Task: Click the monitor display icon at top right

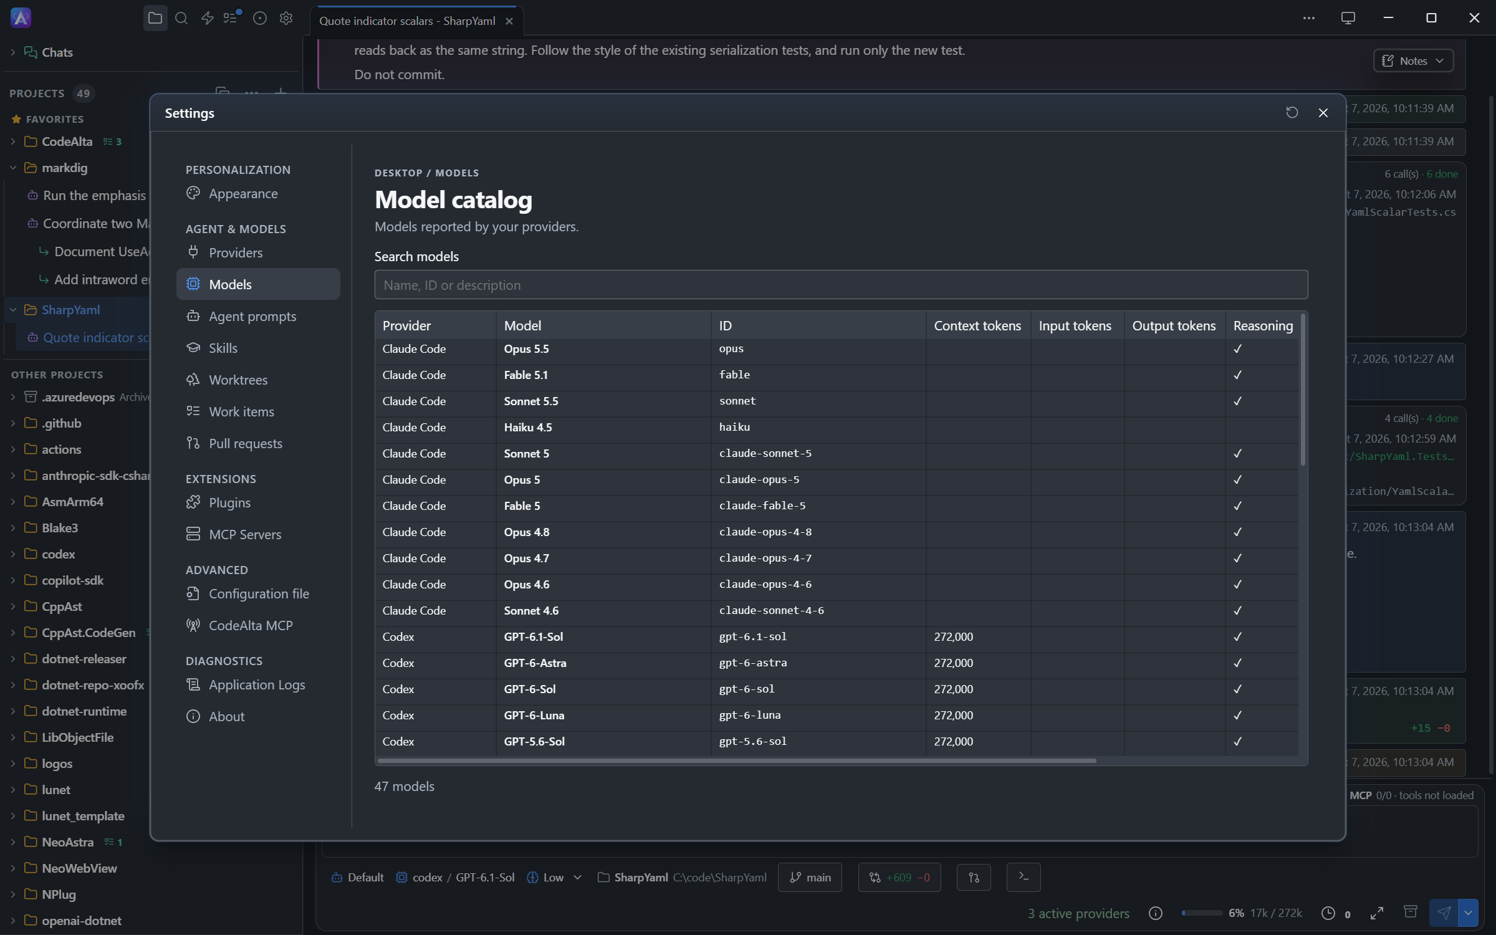Action: [1348, 18]
